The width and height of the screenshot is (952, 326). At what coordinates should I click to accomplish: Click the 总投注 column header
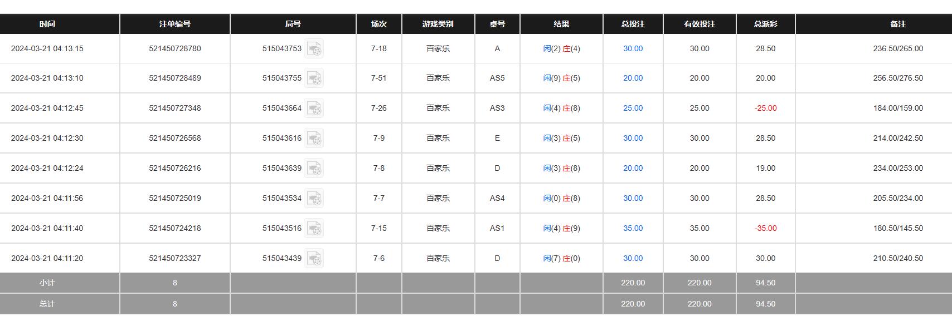(633, 24)
